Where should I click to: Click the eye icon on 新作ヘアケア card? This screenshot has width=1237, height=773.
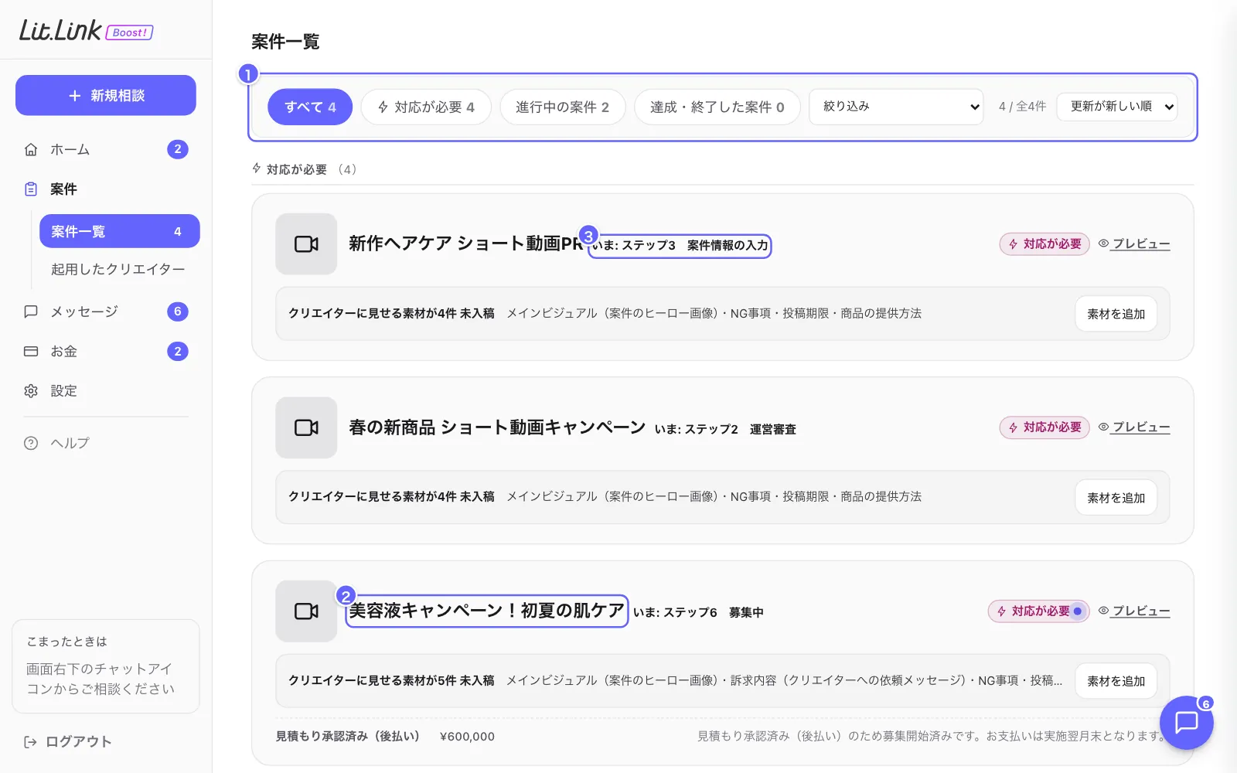[x=1104, y=243]
